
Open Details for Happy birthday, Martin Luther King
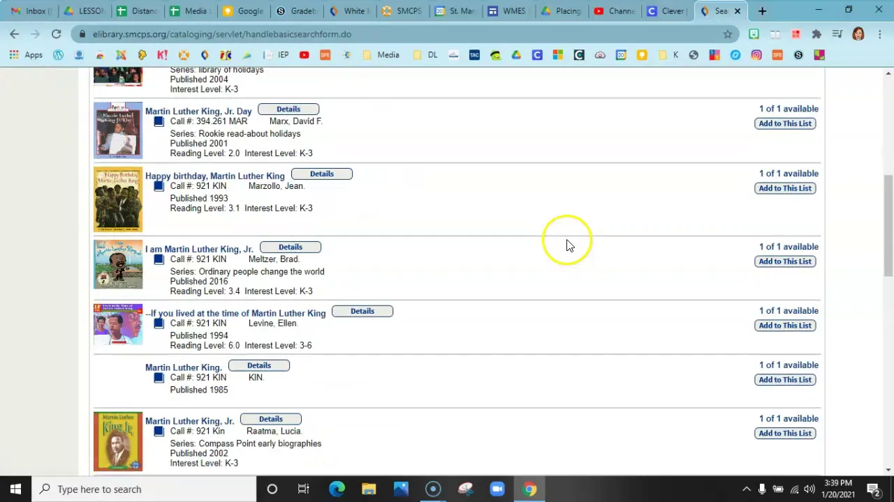(x=322, y=174)
